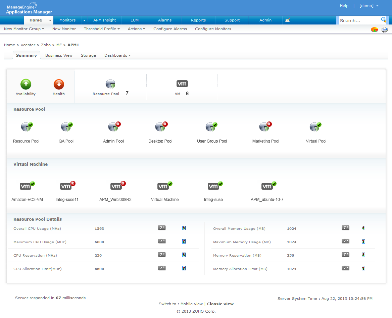Click the pie chart icon in the toolbar

[374, 30]
